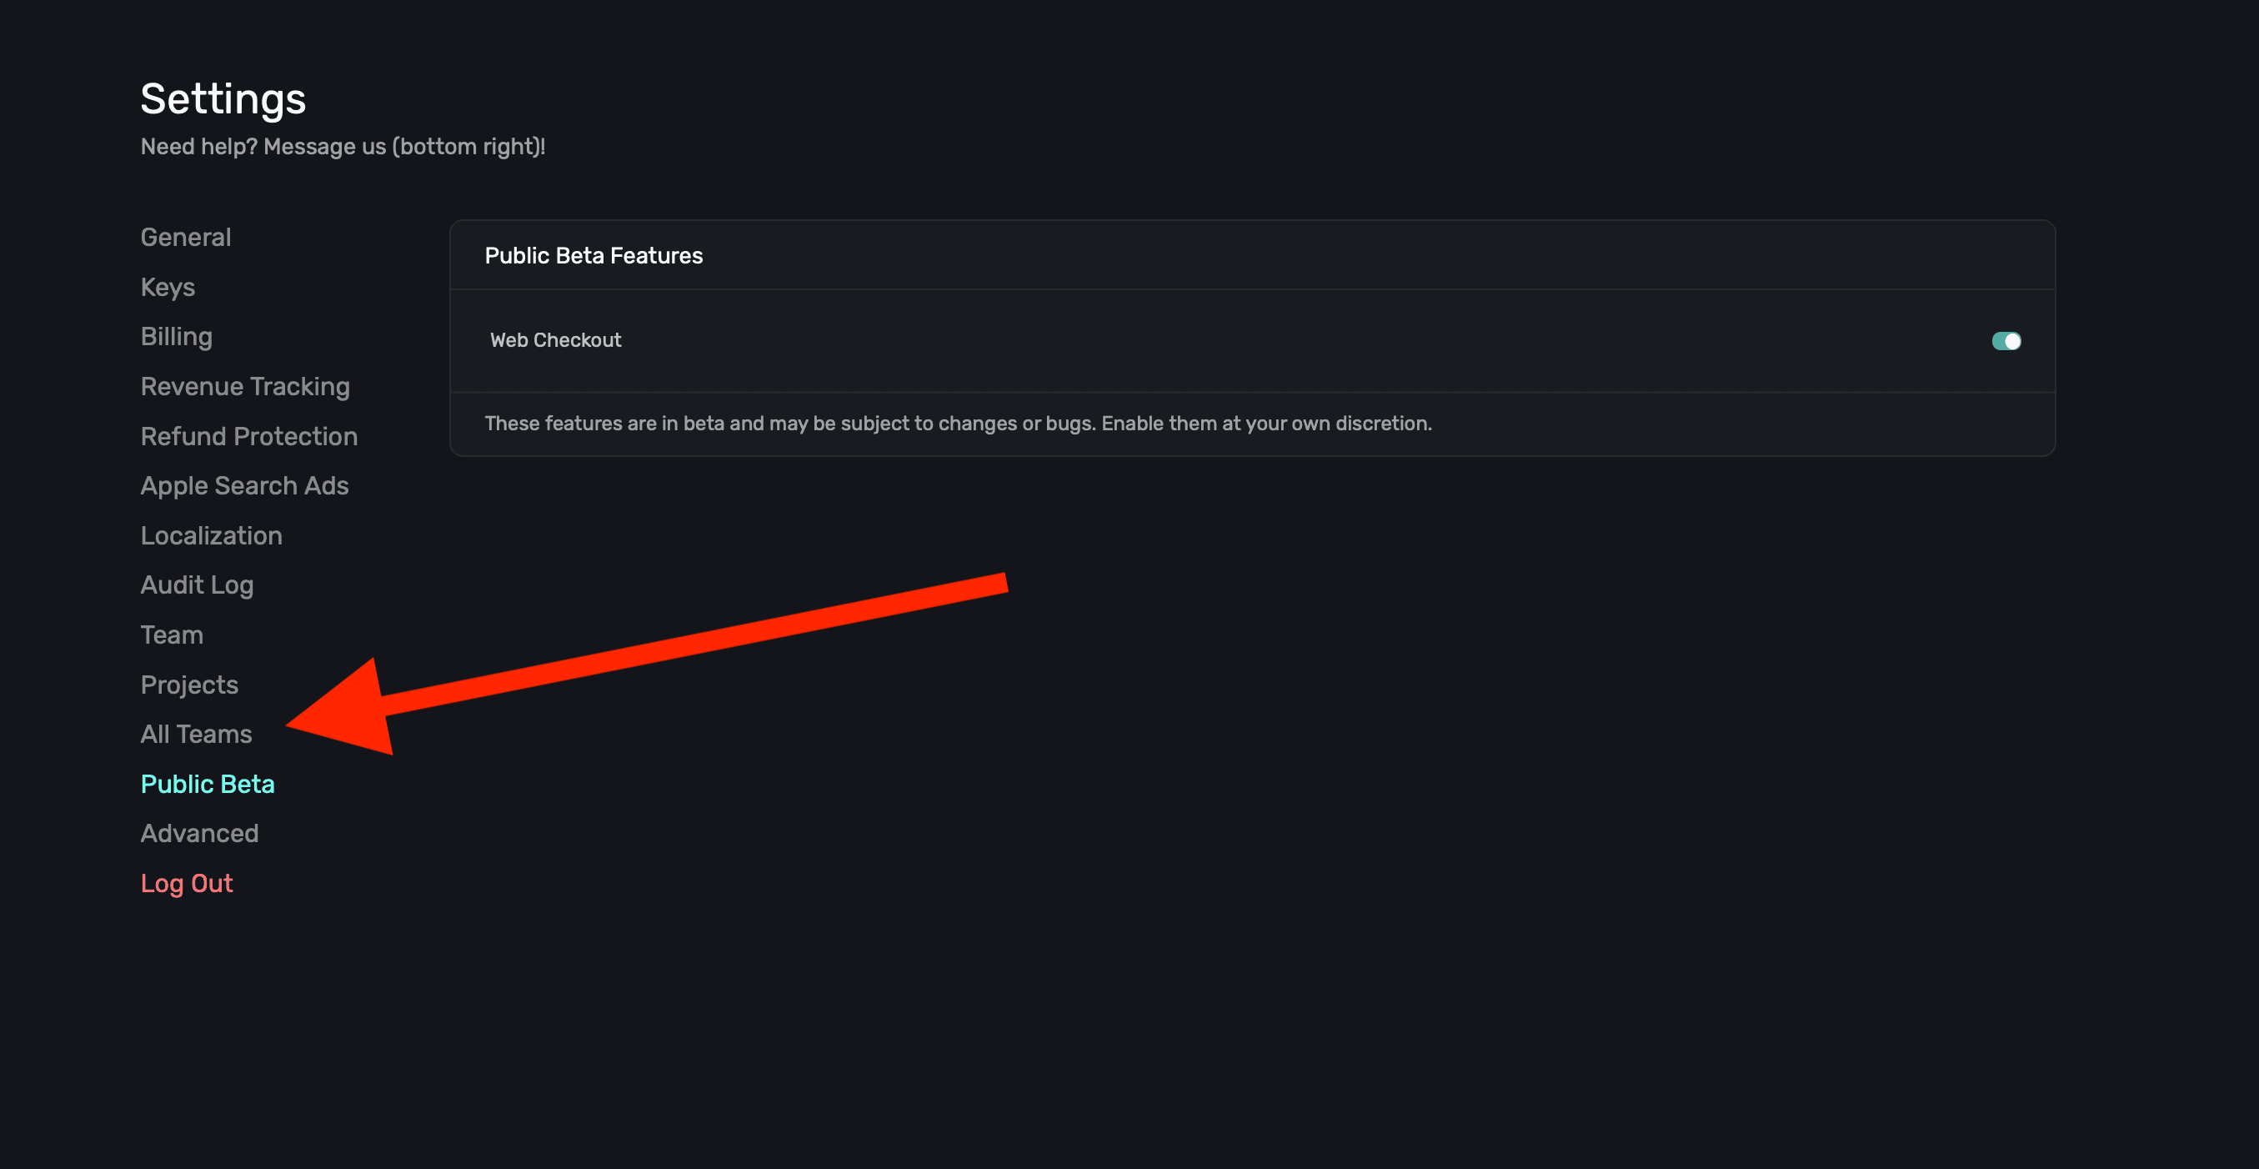Viewport: 2259px width, 1169px height.
Task: Navigate to Apple Search Ads settings
Action: 245,486
